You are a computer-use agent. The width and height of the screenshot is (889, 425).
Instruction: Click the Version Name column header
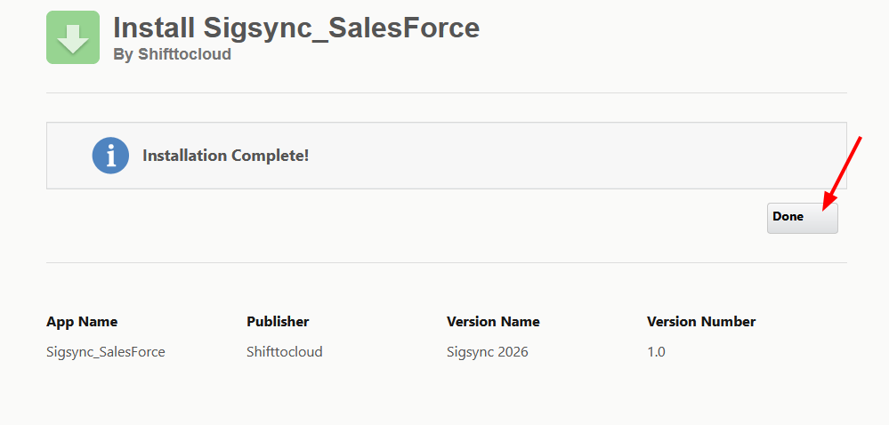(493, 322)
